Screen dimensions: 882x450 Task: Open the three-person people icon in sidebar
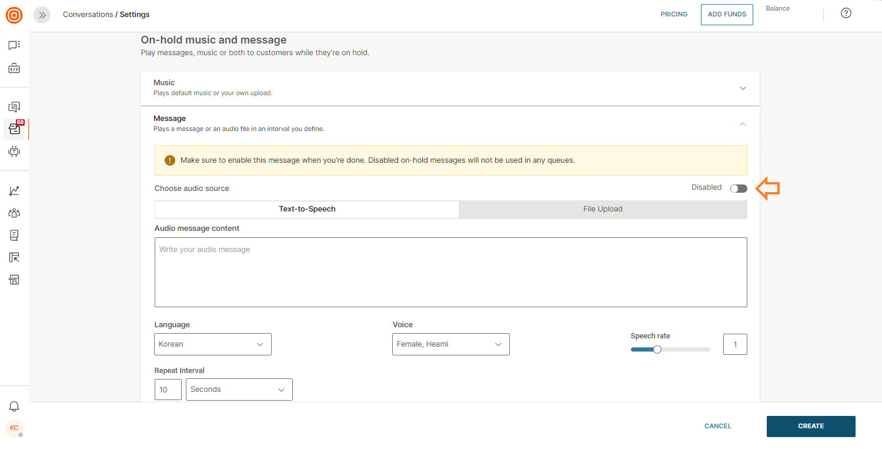[14, 213]
